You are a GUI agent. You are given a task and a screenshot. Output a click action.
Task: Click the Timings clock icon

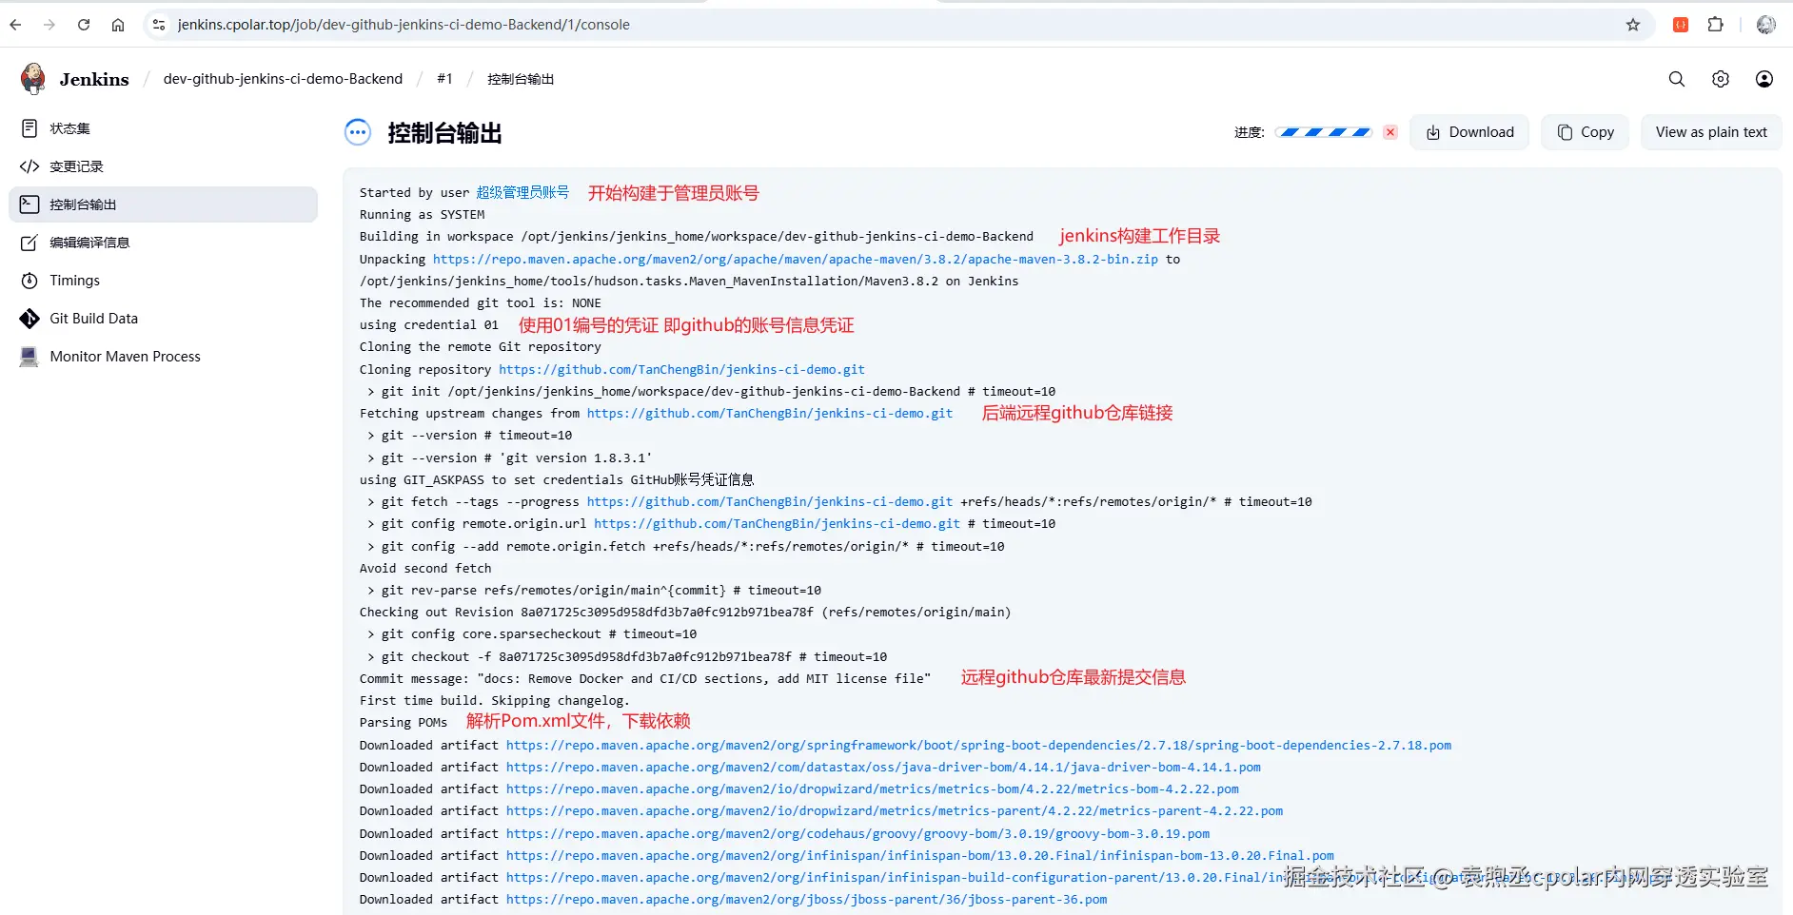pyautogui.click(x=30, y=281)
